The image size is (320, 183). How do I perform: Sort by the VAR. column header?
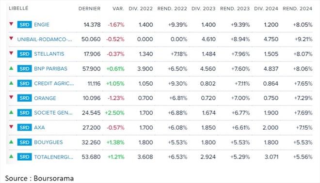point(118,9)
